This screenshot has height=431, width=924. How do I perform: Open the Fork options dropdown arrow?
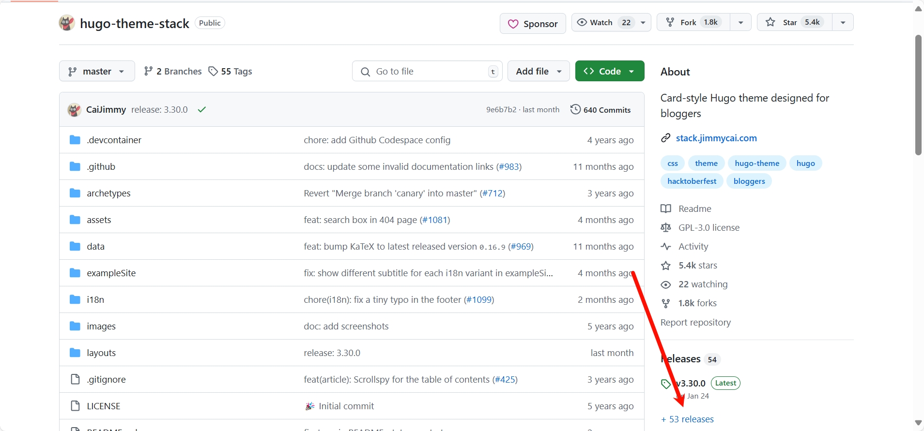point(740,22)
